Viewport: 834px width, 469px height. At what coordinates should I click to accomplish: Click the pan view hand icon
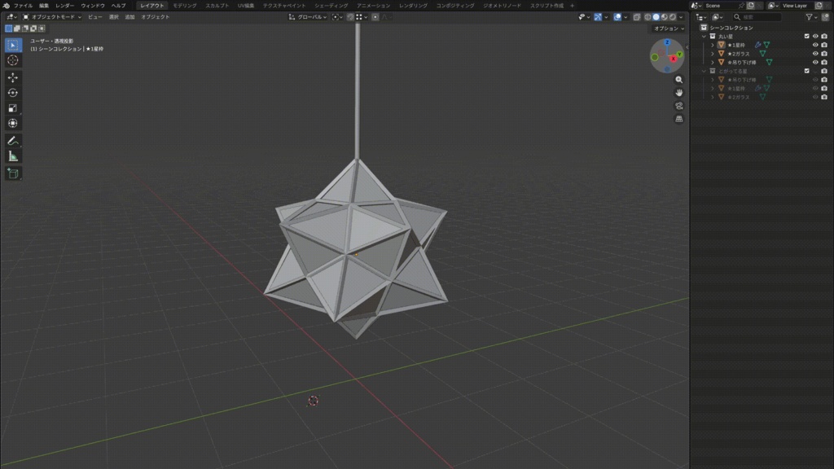tap(678, 93)
